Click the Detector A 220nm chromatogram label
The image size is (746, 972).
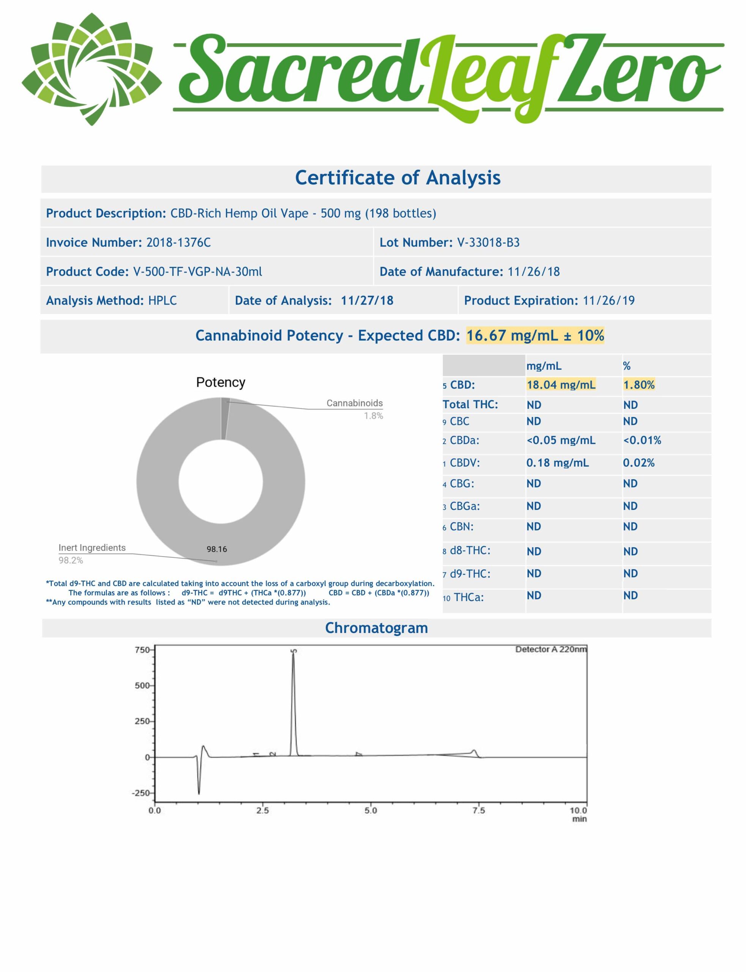[550, 650]
